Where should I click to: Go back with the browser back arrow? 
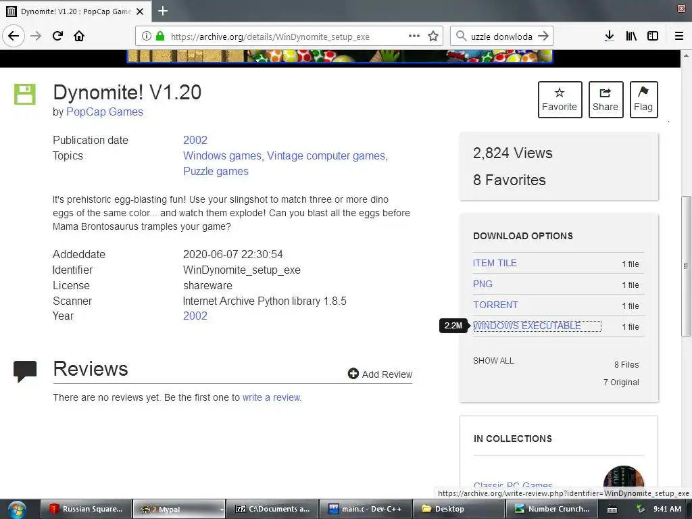pos(14,36)
